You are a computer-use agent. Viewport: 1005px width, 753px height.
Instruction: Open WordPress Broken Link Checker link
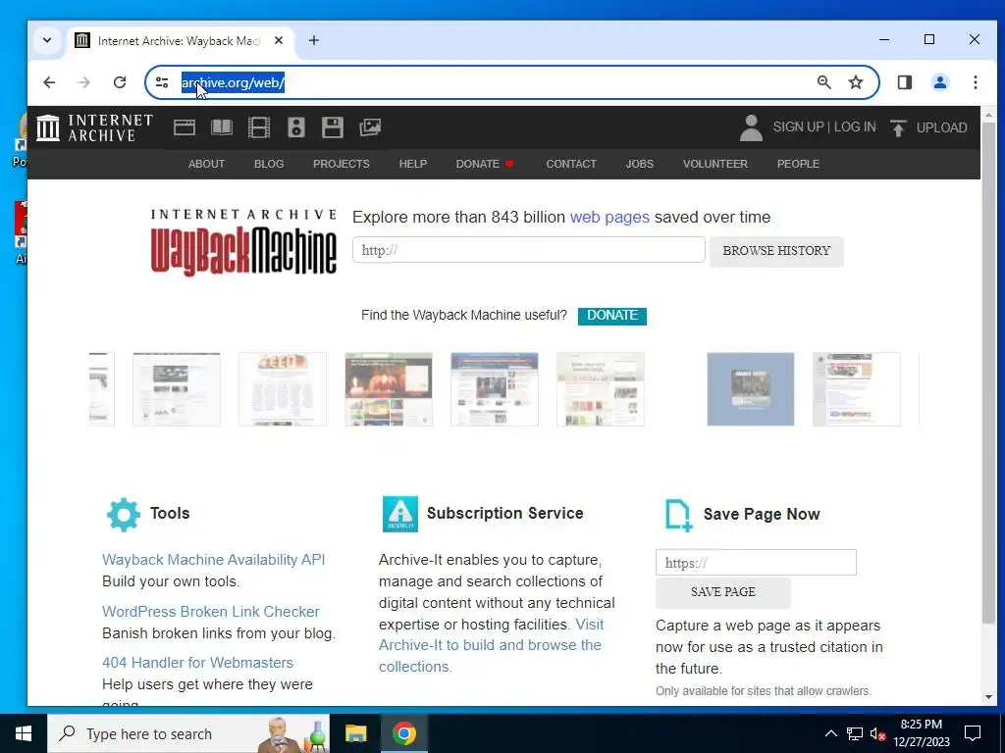tap(211, 612)
